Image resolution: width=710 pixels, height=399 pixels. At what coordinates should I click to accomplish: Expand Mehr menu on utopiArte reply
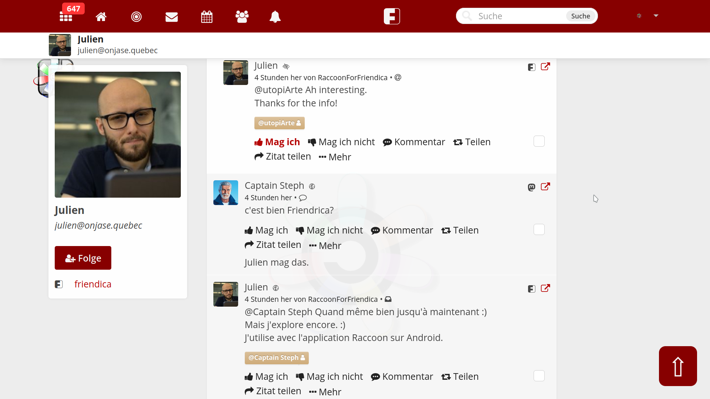pyautogui.click(x=335, y=157)
